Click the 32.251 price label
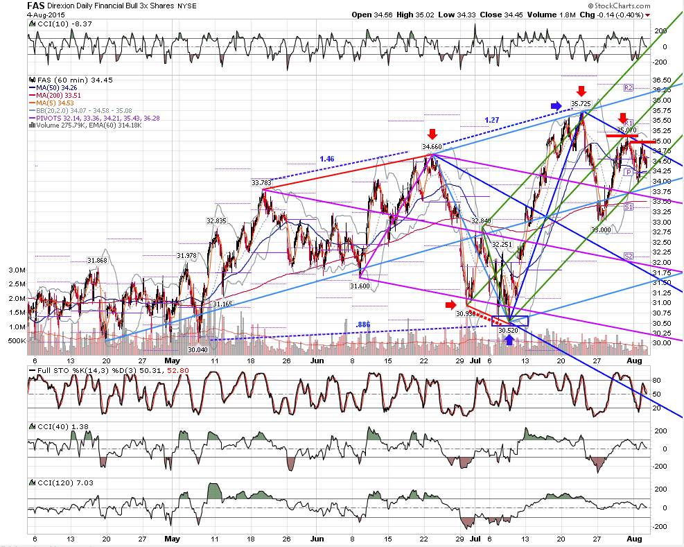The height and width of the screenshot is (547, 684). pos(502,245)
